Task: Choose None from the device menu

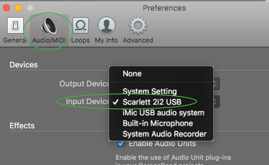Action: (x=132, y=74)
